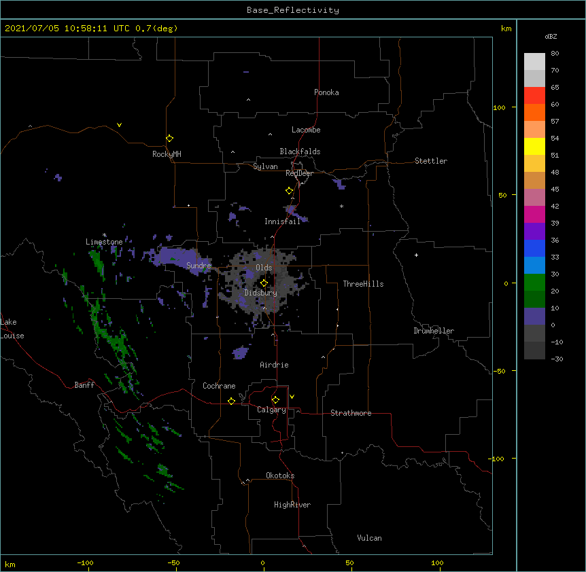Click the Limestone label
Viewport: 586px width, 572px height.
(104, 242)
